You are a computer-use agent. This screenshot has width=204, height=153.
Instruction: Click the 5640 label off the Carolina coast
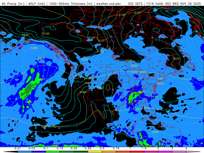point(154,97)
